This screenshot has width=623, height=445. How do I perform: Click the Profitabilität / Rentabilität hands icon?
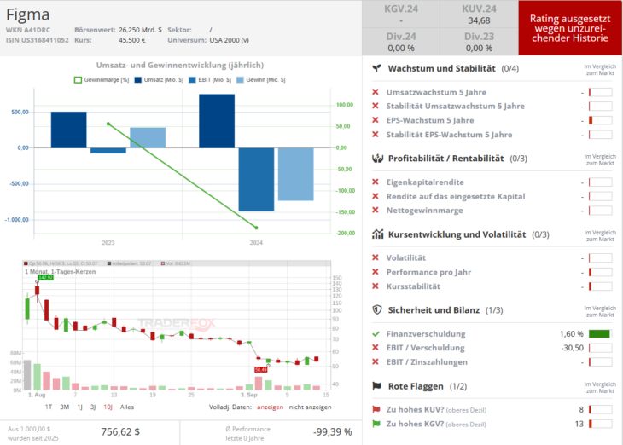pos(377,159)
